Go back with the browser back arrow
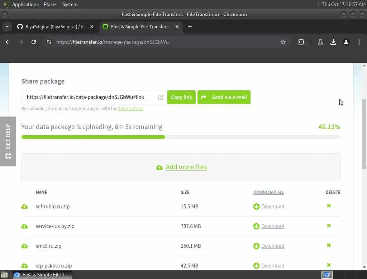 pyautogui.click(x=8, y=42)
